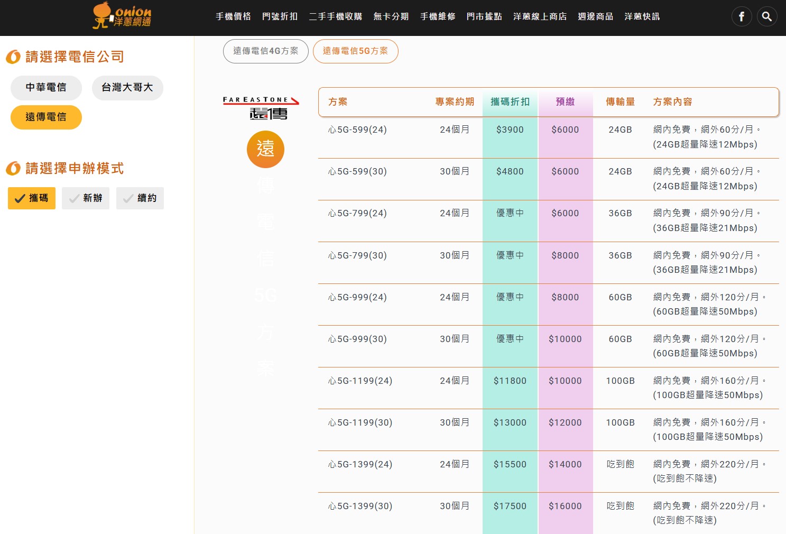Open 手機價格 menu

click(x=233, y=16)
